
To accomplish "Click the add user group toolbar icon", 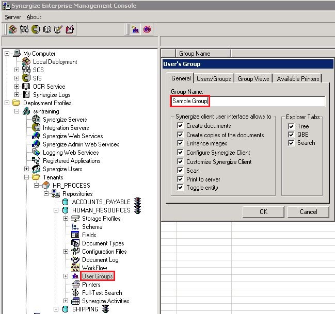I will tap(135, 29).
